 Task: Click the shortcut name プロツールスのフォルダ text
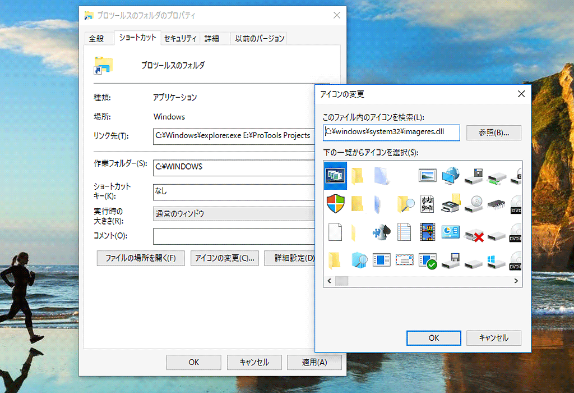[173, 65]
